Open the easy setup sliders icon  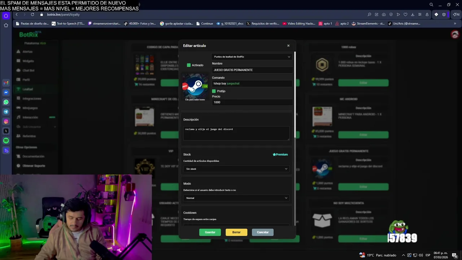pyautogui.click(x=420, y=14)
